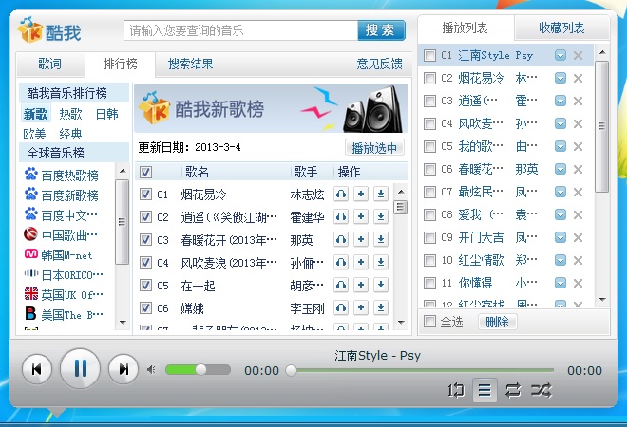627x427 pixels.
Task: Enable loop-all repeat icon
Action: 513,390
